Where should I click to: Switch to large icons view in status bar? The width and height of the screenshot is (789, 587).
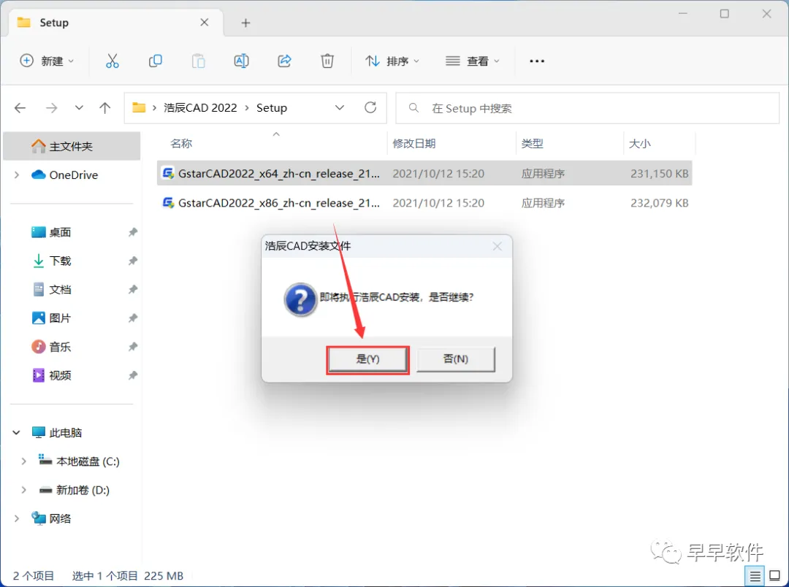click(775, 576)
